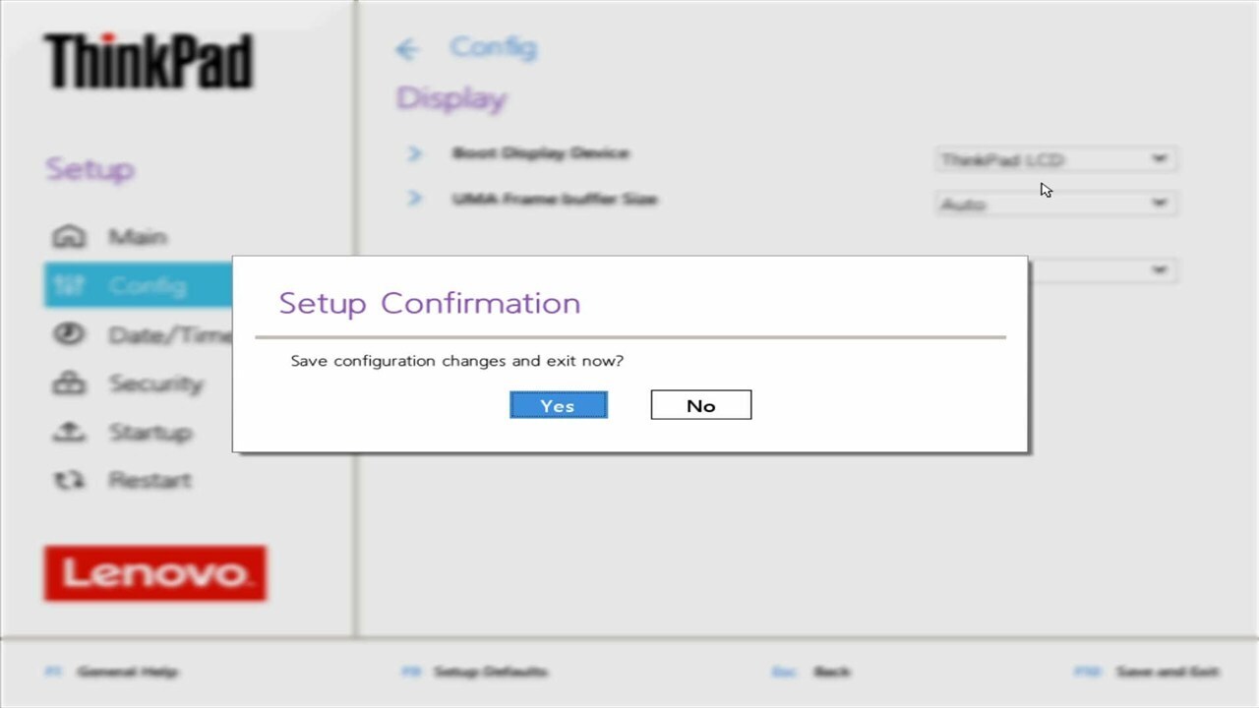Screen dimensions: 1259x708
Task: Click the Security lock icon
Action: tap(69, 383)
